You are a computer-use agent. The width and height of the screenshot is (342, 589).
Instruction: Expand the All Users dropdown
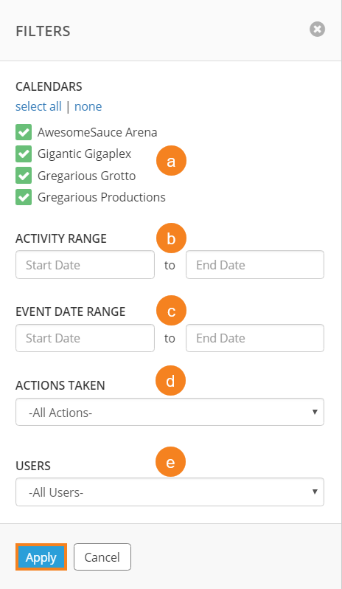pyautogui.click(x=170, y=492)
